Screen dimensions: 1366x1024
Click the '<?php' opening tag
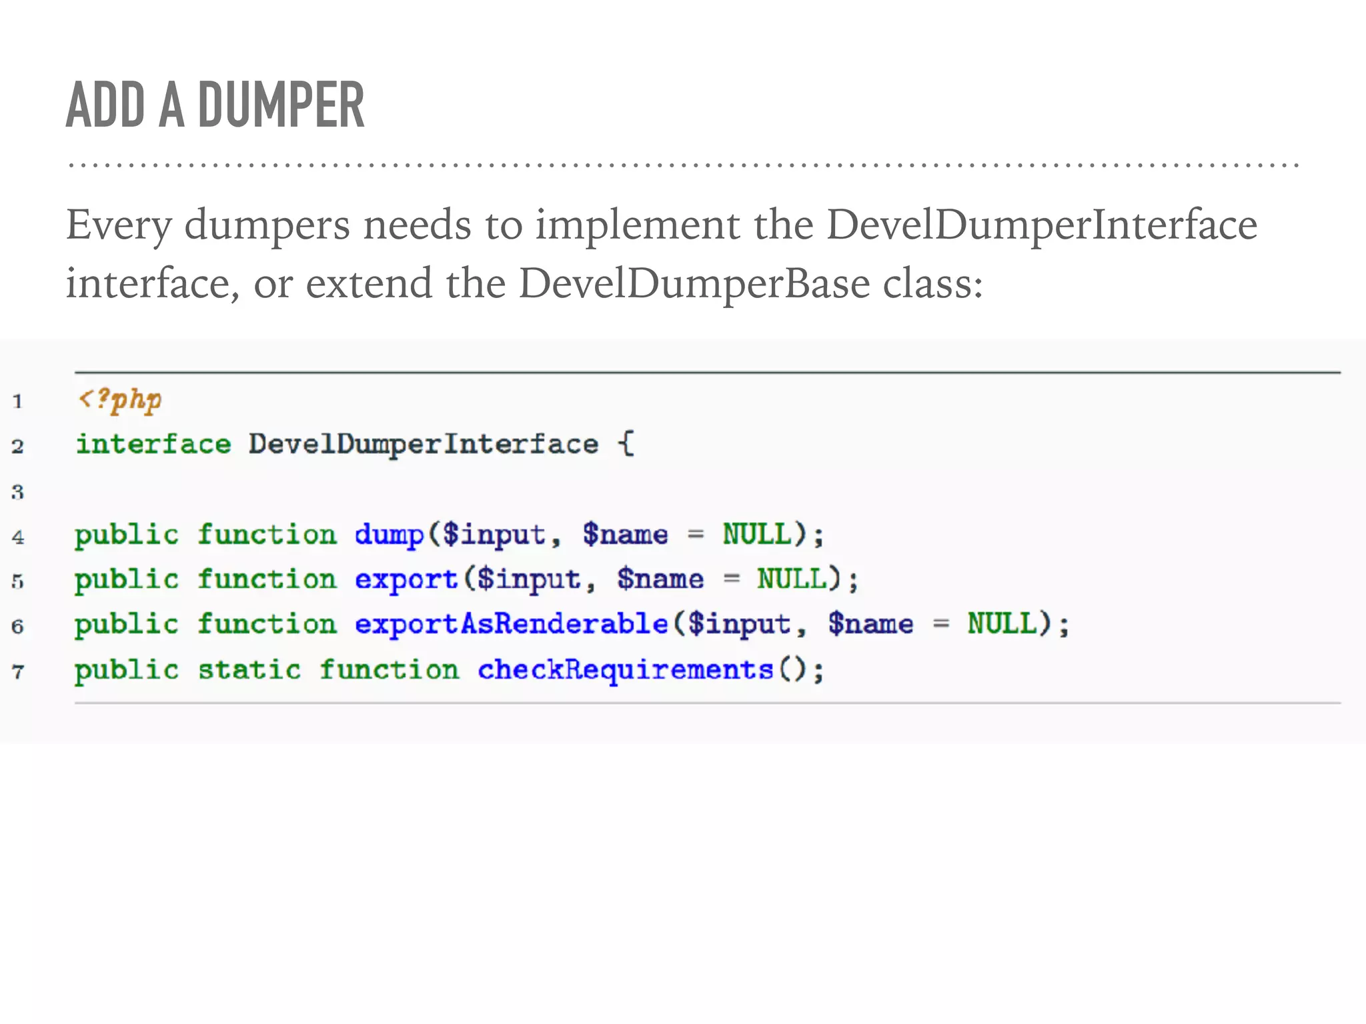tap(120, 400)
